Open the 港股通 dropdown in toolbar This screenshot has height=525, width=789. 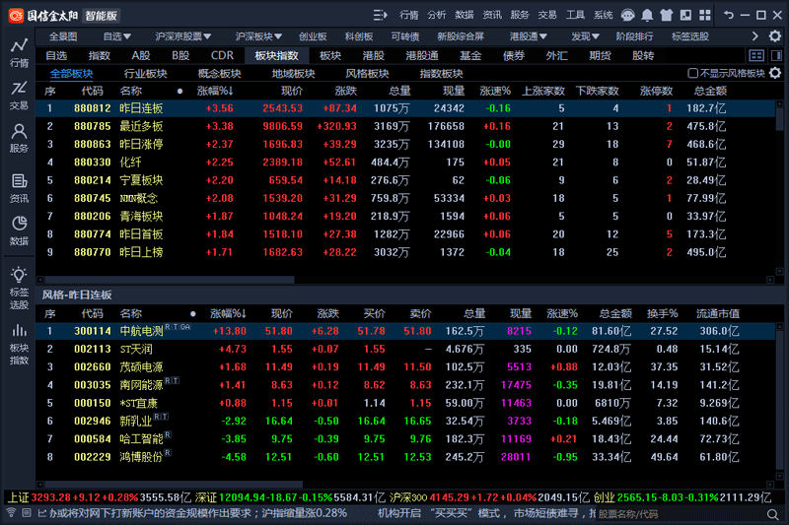pyautogui.click(x=528, y=36)
